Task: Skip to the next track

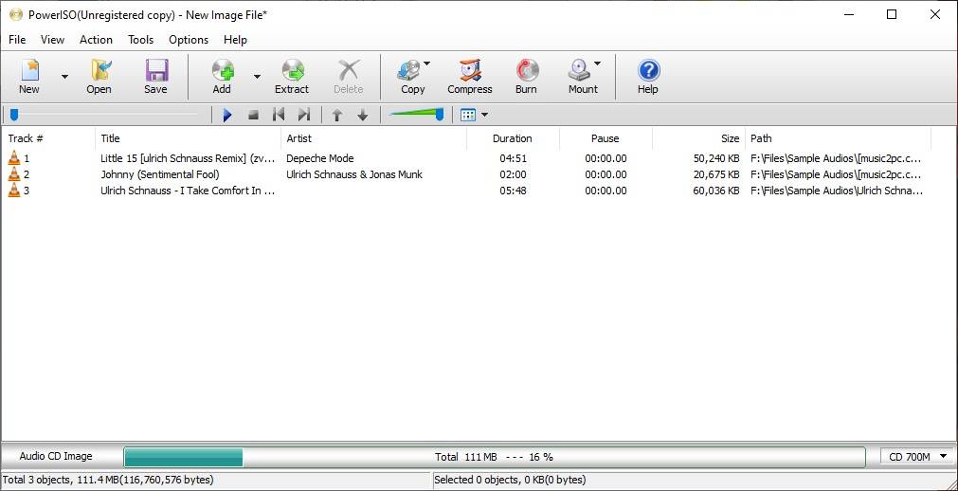Action: pos(304,115)
